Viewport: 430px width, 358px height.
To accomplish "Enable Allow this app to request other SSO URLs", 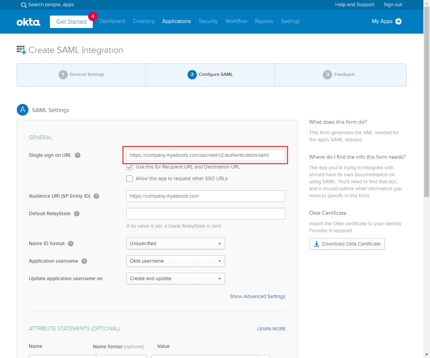I will click(129, 179).
